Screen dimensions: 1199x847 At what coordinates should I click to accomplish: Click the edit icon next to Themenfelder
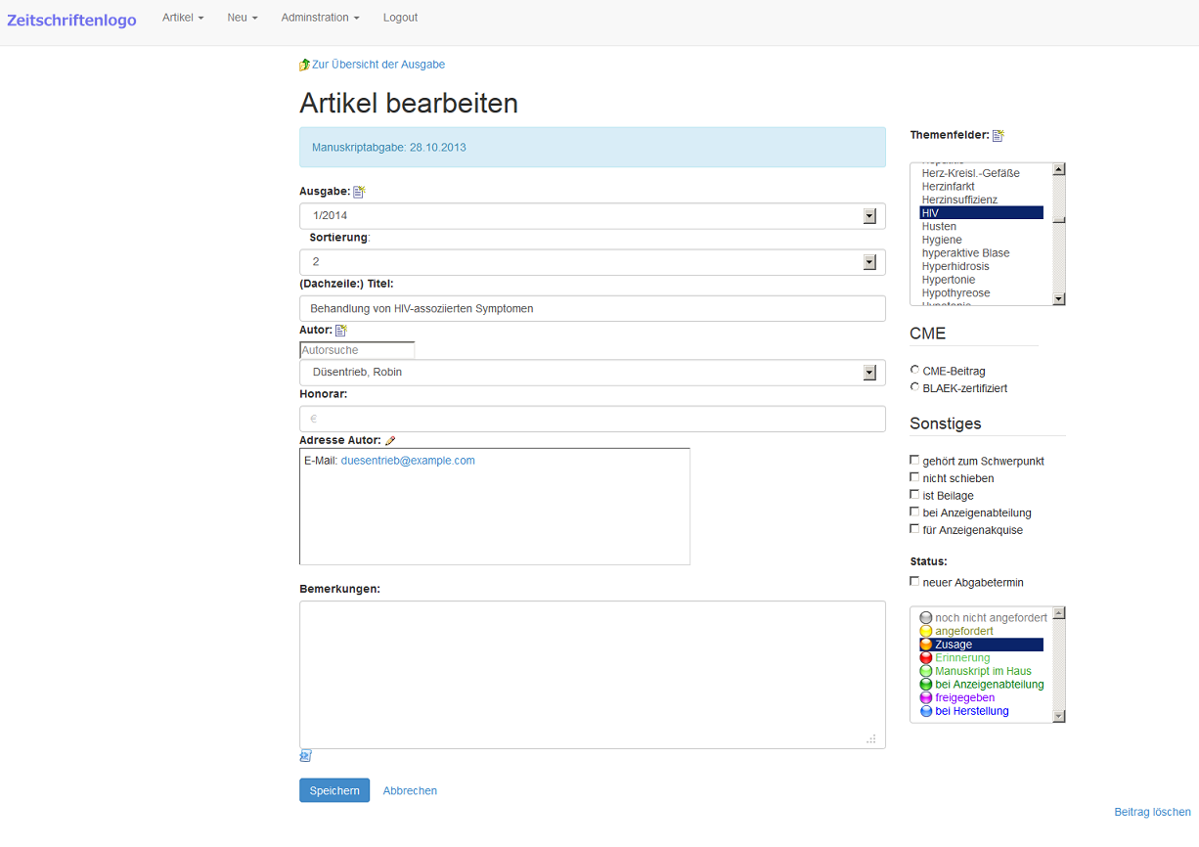[x=999, y=135]
